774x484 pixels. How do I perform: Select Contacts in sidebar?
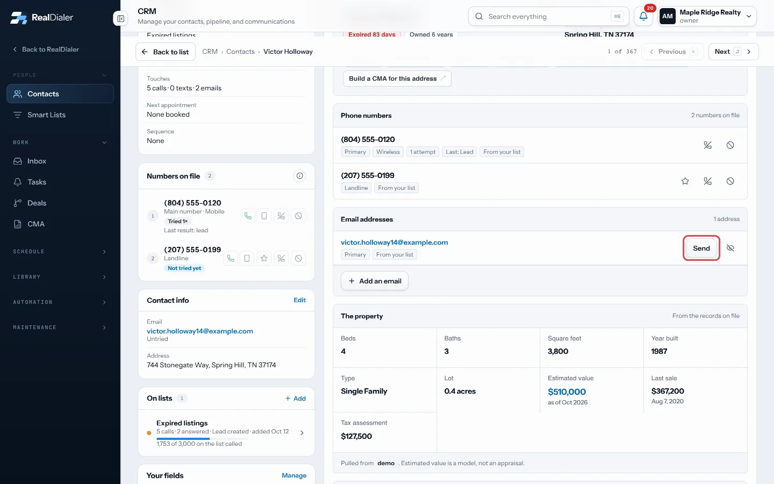tap(60, 94)
